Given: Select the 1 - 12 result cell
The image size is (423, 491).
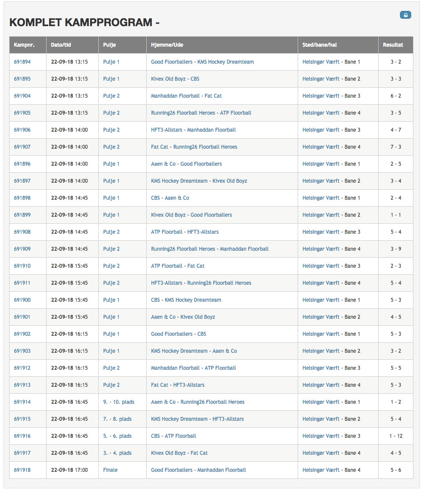Looking at the screenshot, I should click(x=396, y=436).
